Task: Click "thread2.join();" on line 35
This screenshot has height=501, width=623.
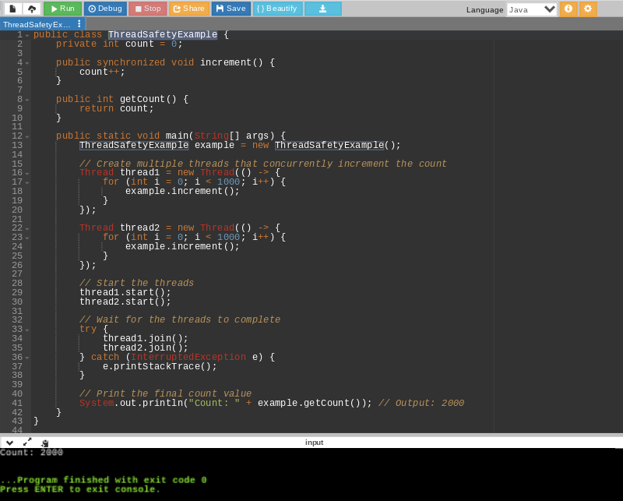Action: (x=146, y=348)
